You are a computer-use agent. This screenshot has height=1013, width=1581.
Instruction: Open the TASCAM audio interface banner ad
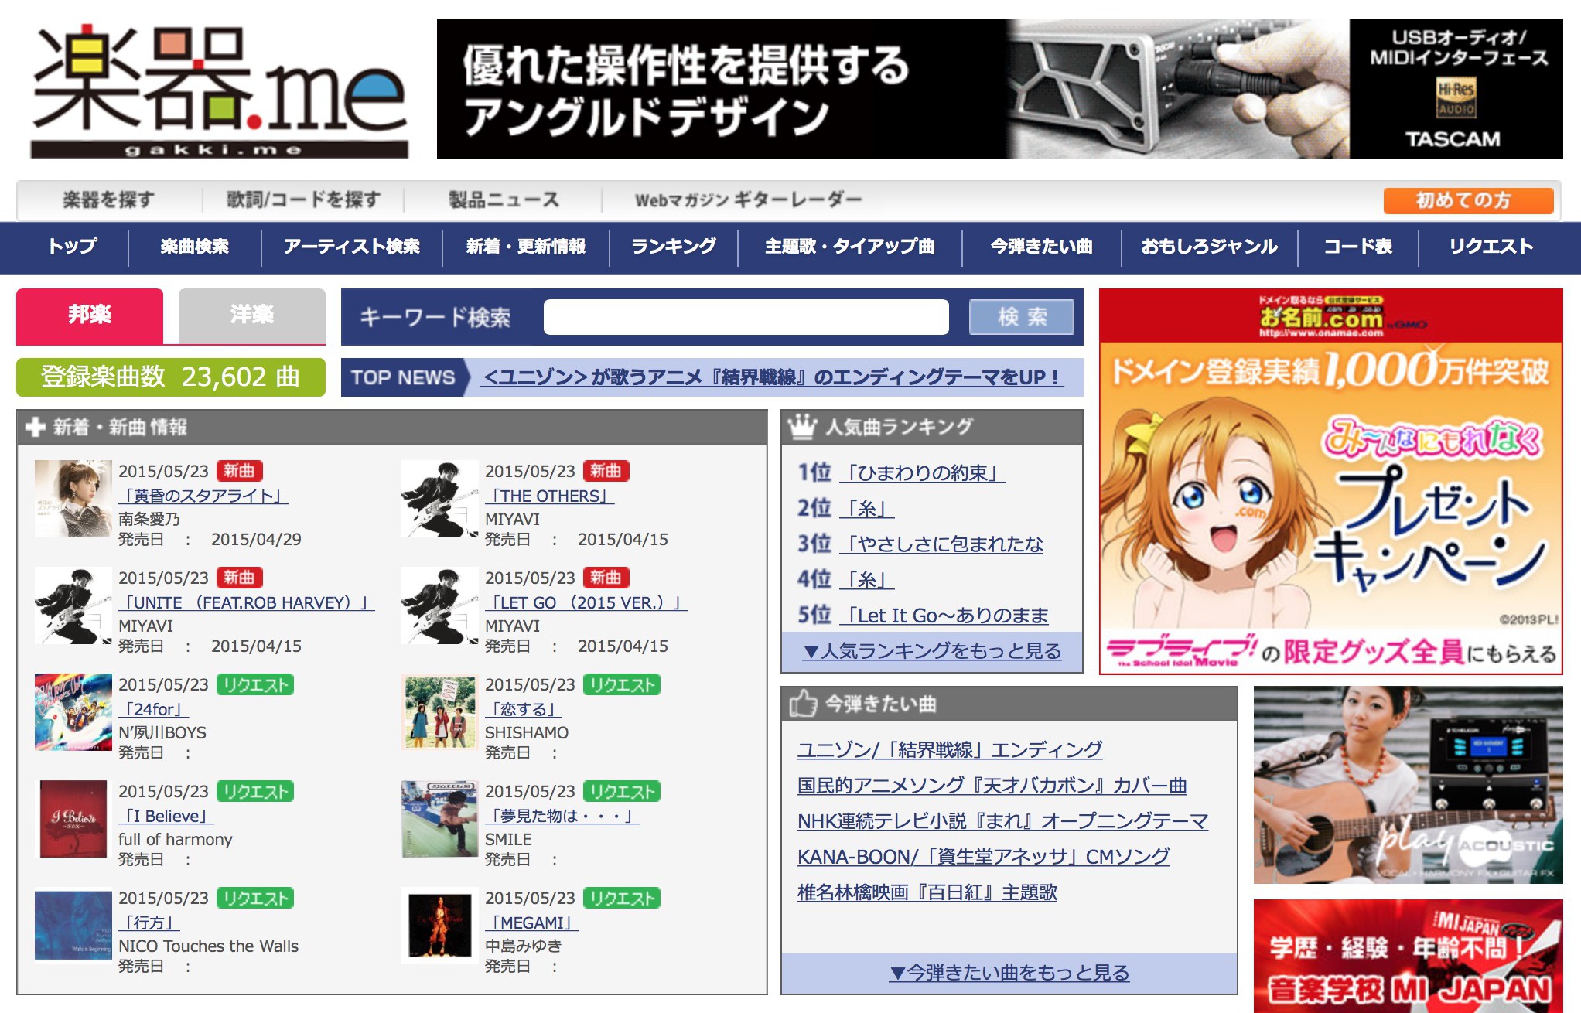coord(999,89)
